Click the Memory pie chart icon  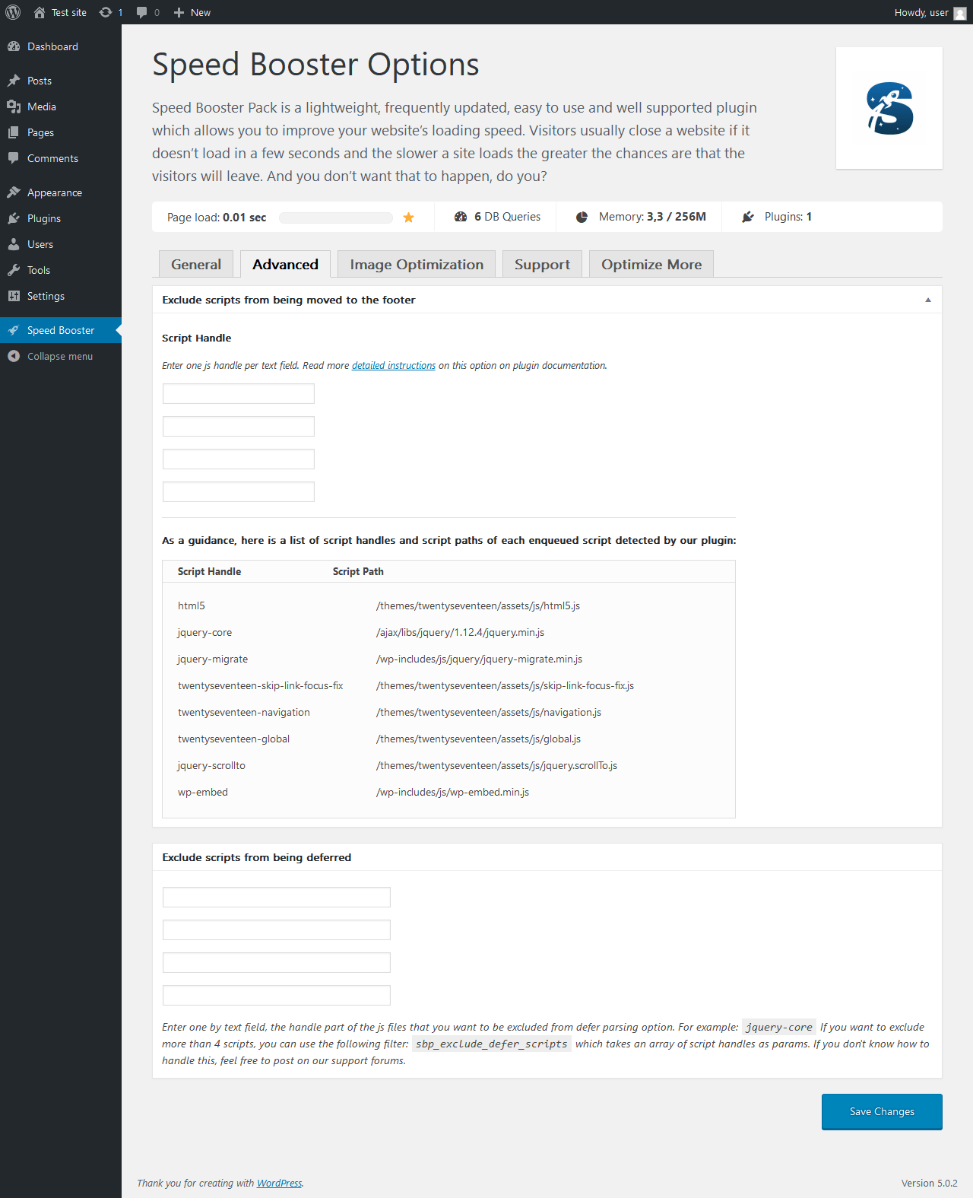(582, 217)
